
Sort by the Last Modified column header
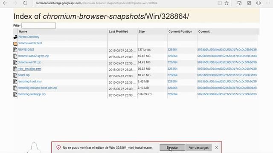(x=119, y=31)
